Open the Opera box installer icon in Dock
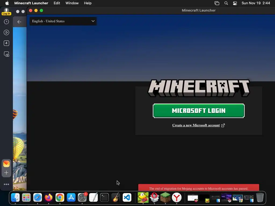The width and height of the screenshot is (275, 206). coord(154,197)
